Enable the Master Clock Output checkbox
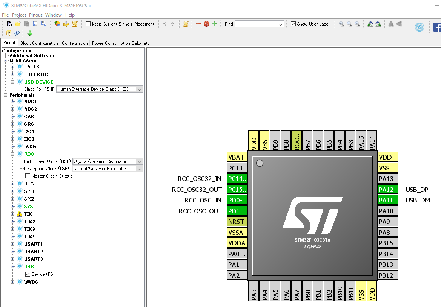441x307 pixels. coord(28,176)
